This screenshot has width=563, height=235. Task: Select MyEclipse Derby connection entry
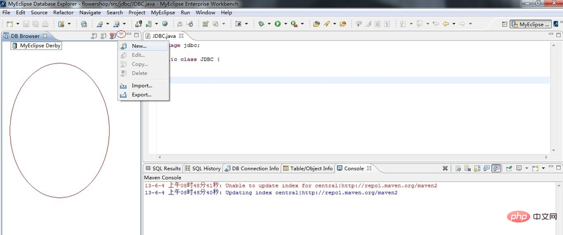point(36,46)
